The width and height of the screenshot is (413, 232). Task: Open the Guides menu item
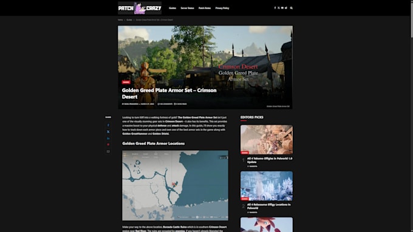click(x=172, y=8)
